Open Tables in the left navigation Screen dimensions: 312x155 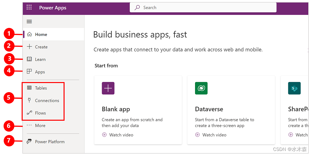pyautogui.click(x=53, y=88)
